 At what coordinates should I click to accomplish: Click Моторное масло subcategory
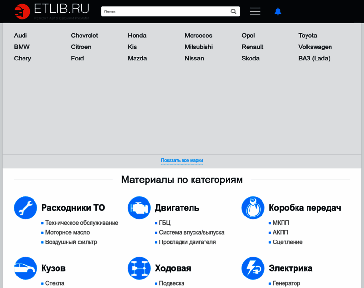(x=68, y=232)
